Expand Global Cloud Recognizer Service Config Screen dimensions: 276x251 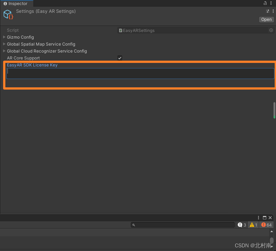pos(4,51)
